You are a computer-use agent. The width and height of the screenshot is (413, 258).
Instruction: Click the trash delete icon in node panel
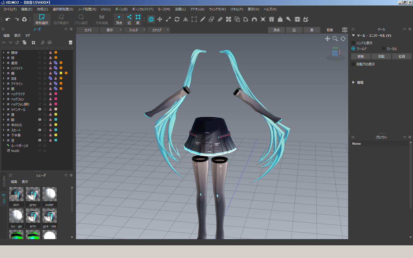(71, 42)
